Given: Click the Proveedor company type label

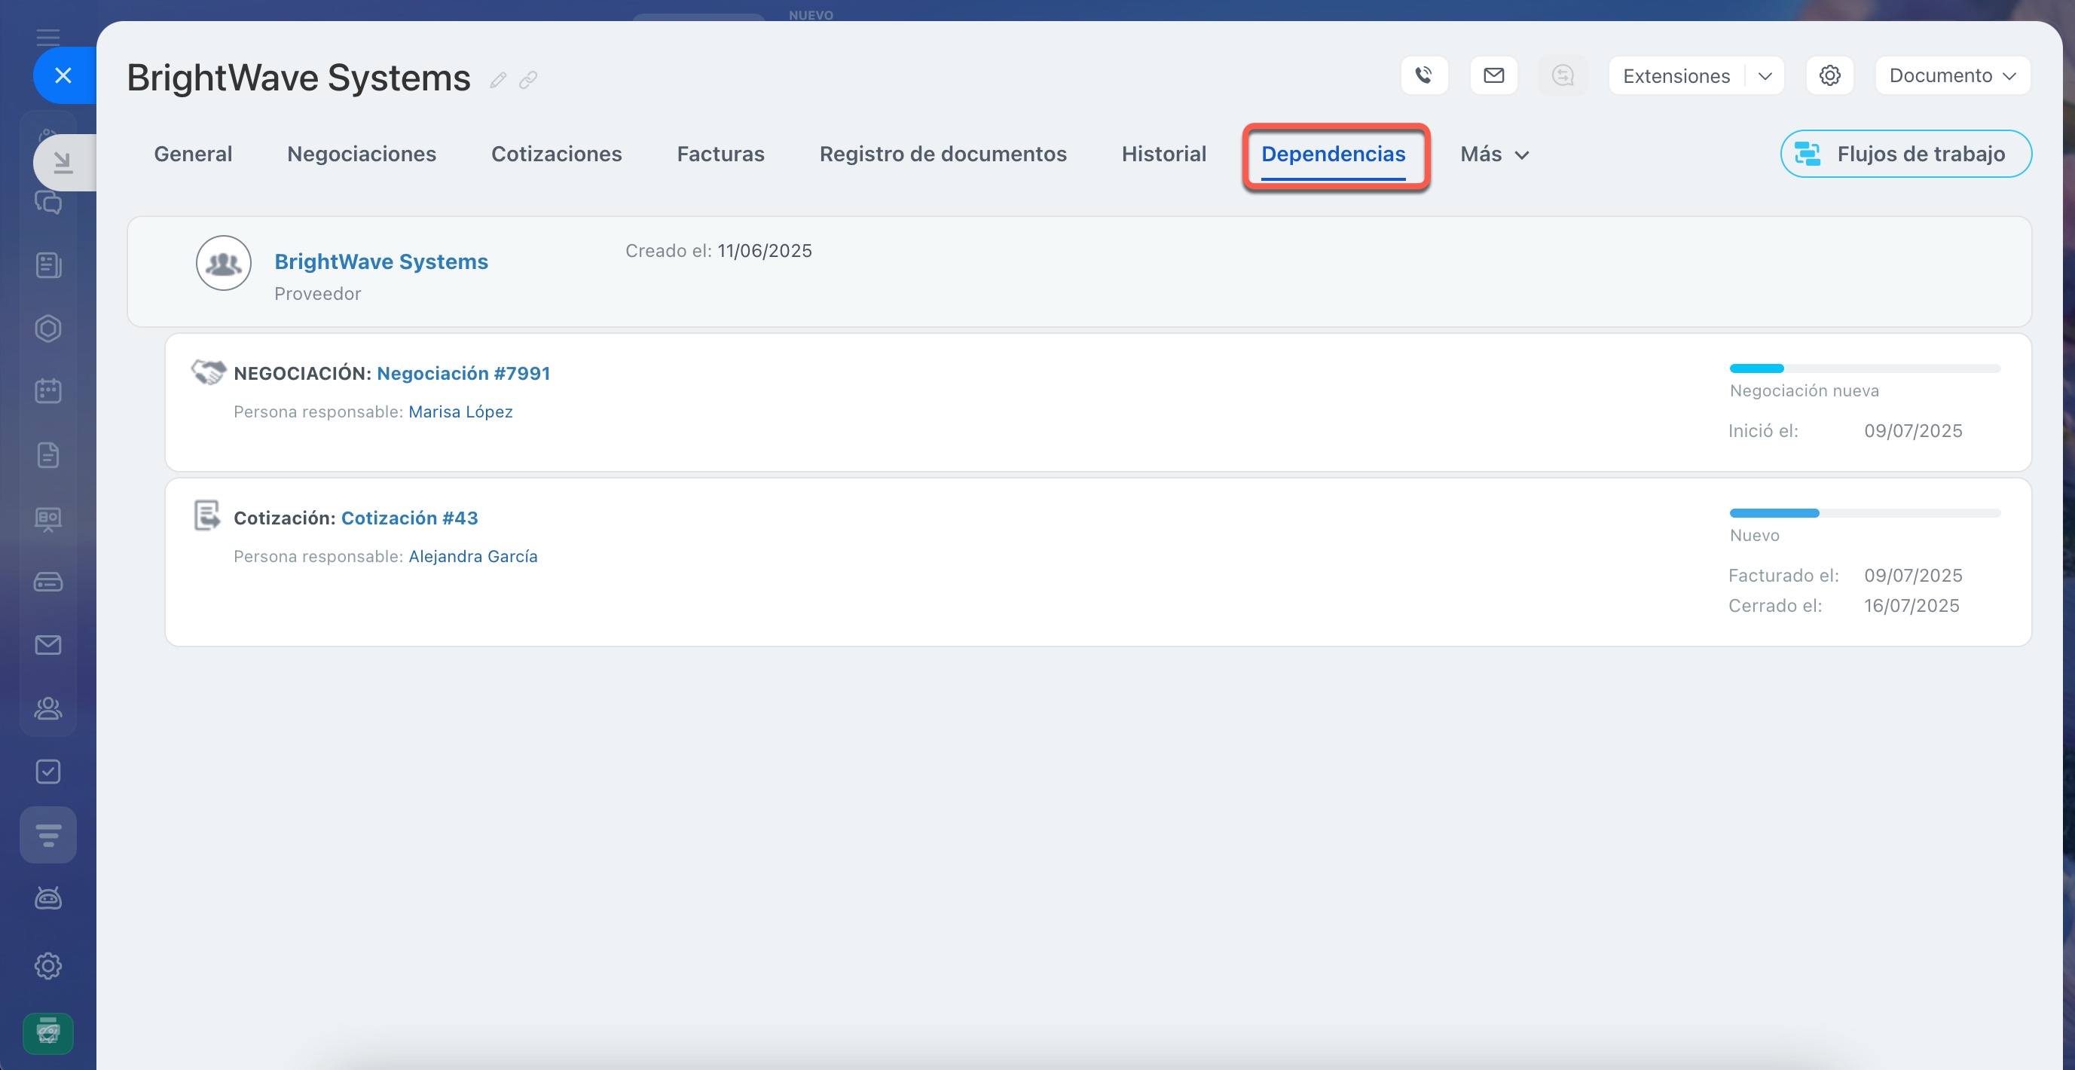Looking at the screenshot, I should pyautogui.click(x=317, y=294).
